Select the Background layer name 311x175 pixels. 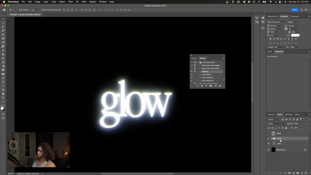281,150
